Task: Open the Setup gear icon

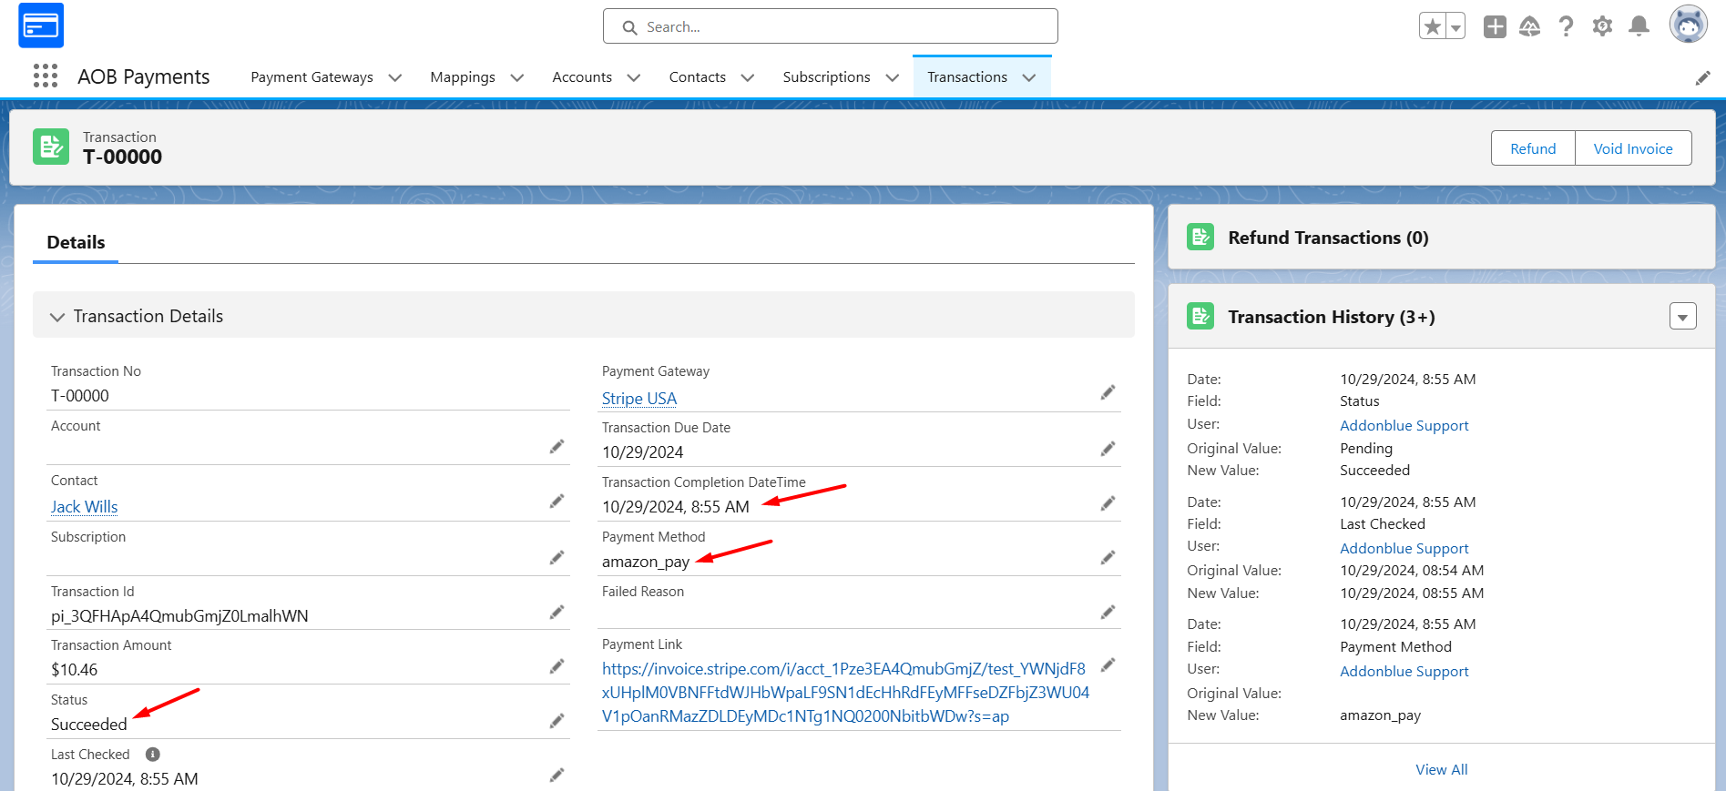Action: point(1602,26)
